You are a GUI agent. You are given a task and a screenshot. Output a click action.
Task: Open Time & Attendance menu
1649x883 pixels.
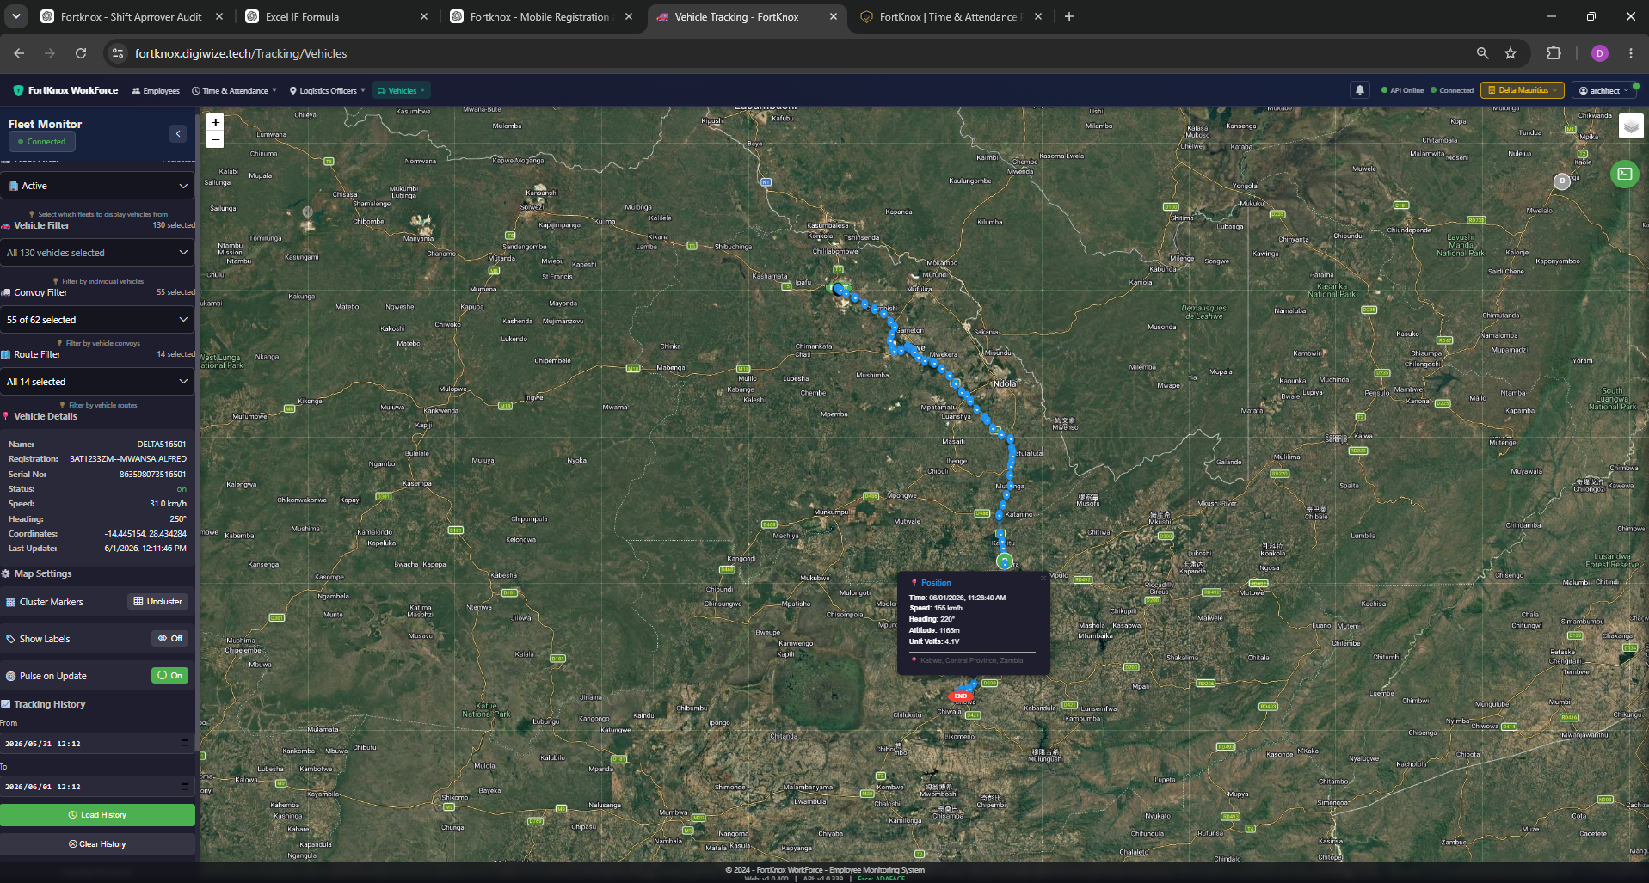click(x=234, y=90)
